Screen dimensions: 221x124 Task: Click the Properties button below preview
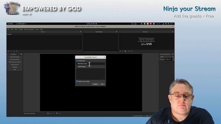(x=51, y=113)
